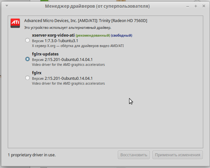Screen dimensions: 210x168
Task: Click the blue свободный tag
Action: click(121, 35)
